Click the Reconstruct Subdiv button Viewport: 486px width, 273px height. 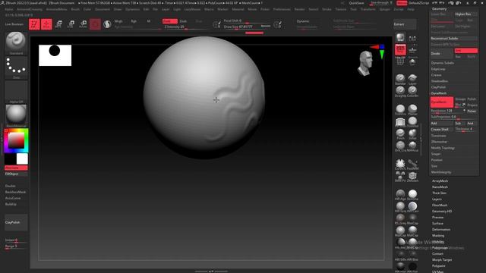point(454,39)
